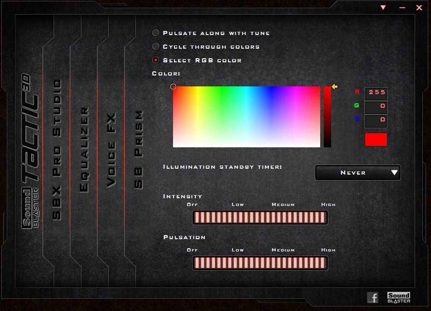Minimize the Tactic3D window
431x311 pixels.
click(402, 8)
